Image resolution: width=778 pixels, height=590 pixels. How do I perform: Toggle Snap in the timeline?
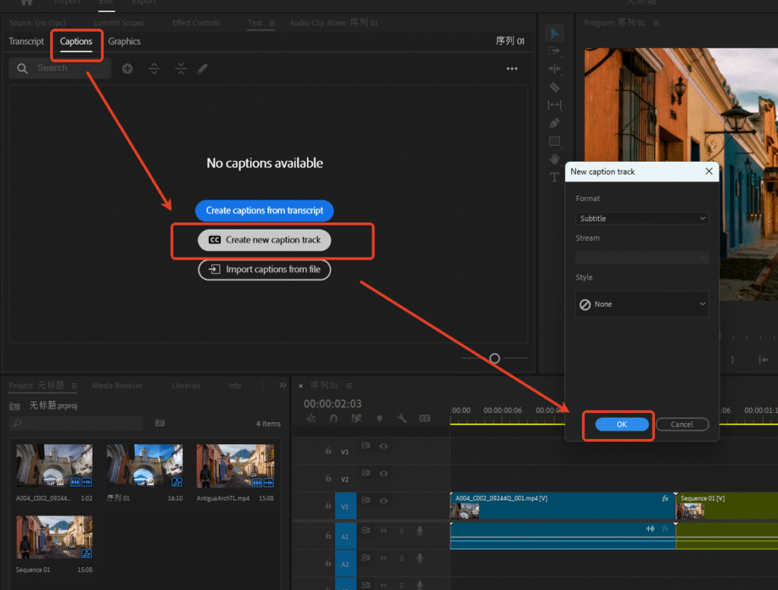click(x=334, y=418)
